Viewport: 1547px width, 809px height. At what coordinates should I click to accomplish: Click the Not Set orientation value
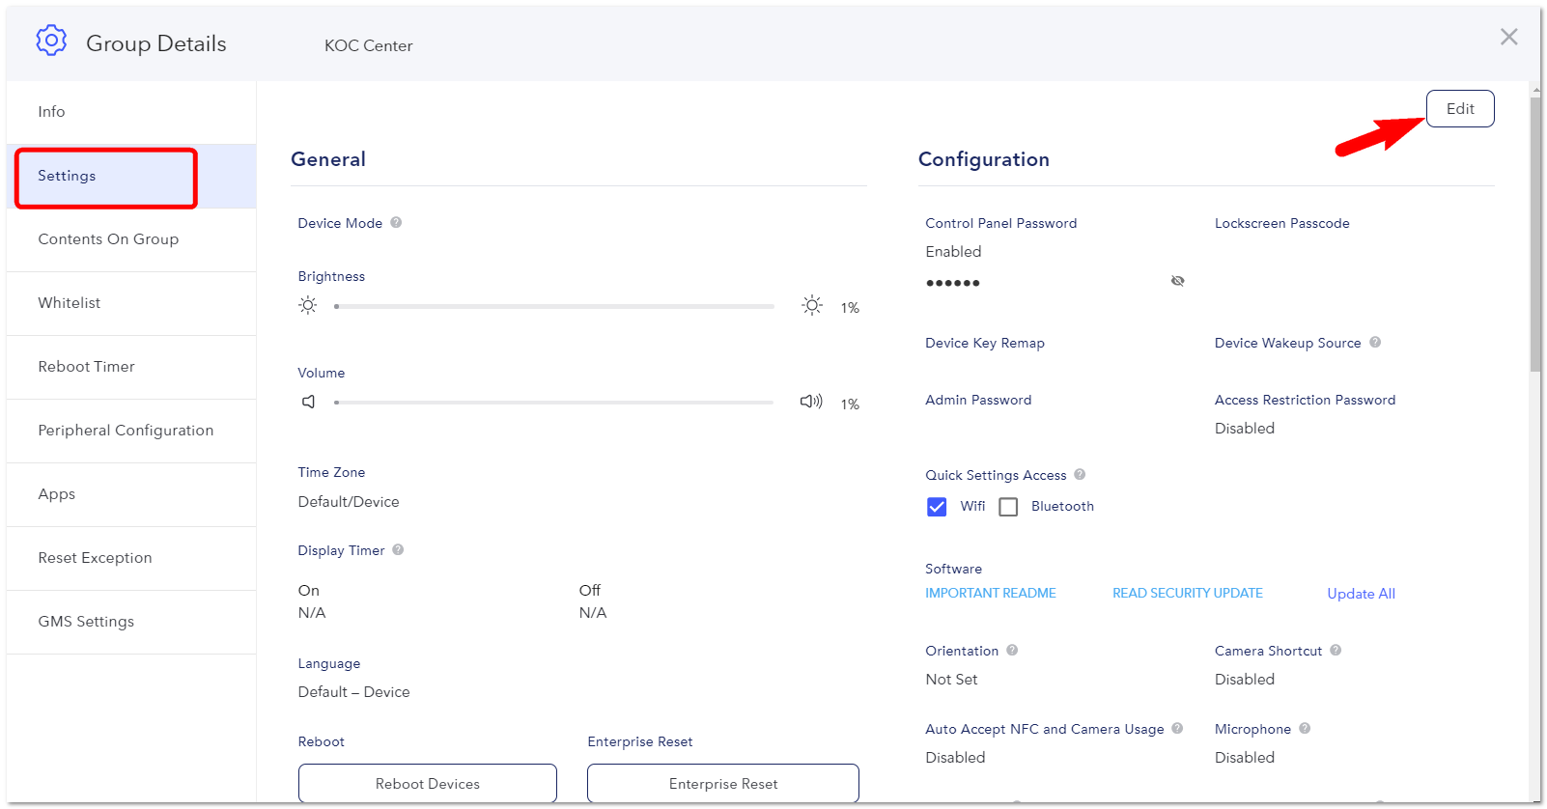[x=951, y=680]
